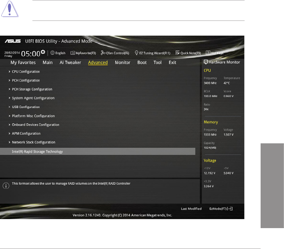Click the Hot Keys question mark icon
This screenshot has width=284, height=249.
pyautogui.click(x=208, y=53)
